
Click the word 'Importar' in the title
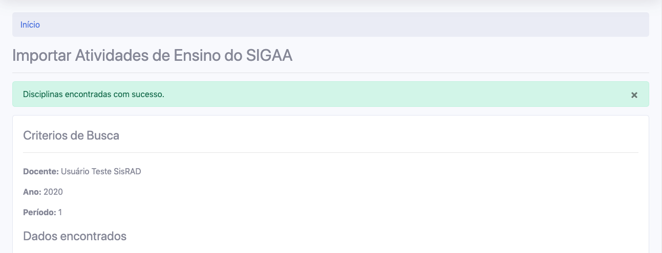pyautogui.click(x=41, y=55)
